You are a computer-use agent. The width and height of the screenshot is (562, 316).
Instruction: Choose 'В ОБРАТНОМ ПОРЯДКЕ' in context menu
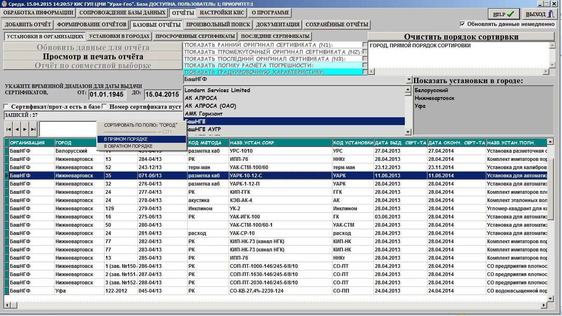(142, 146)
